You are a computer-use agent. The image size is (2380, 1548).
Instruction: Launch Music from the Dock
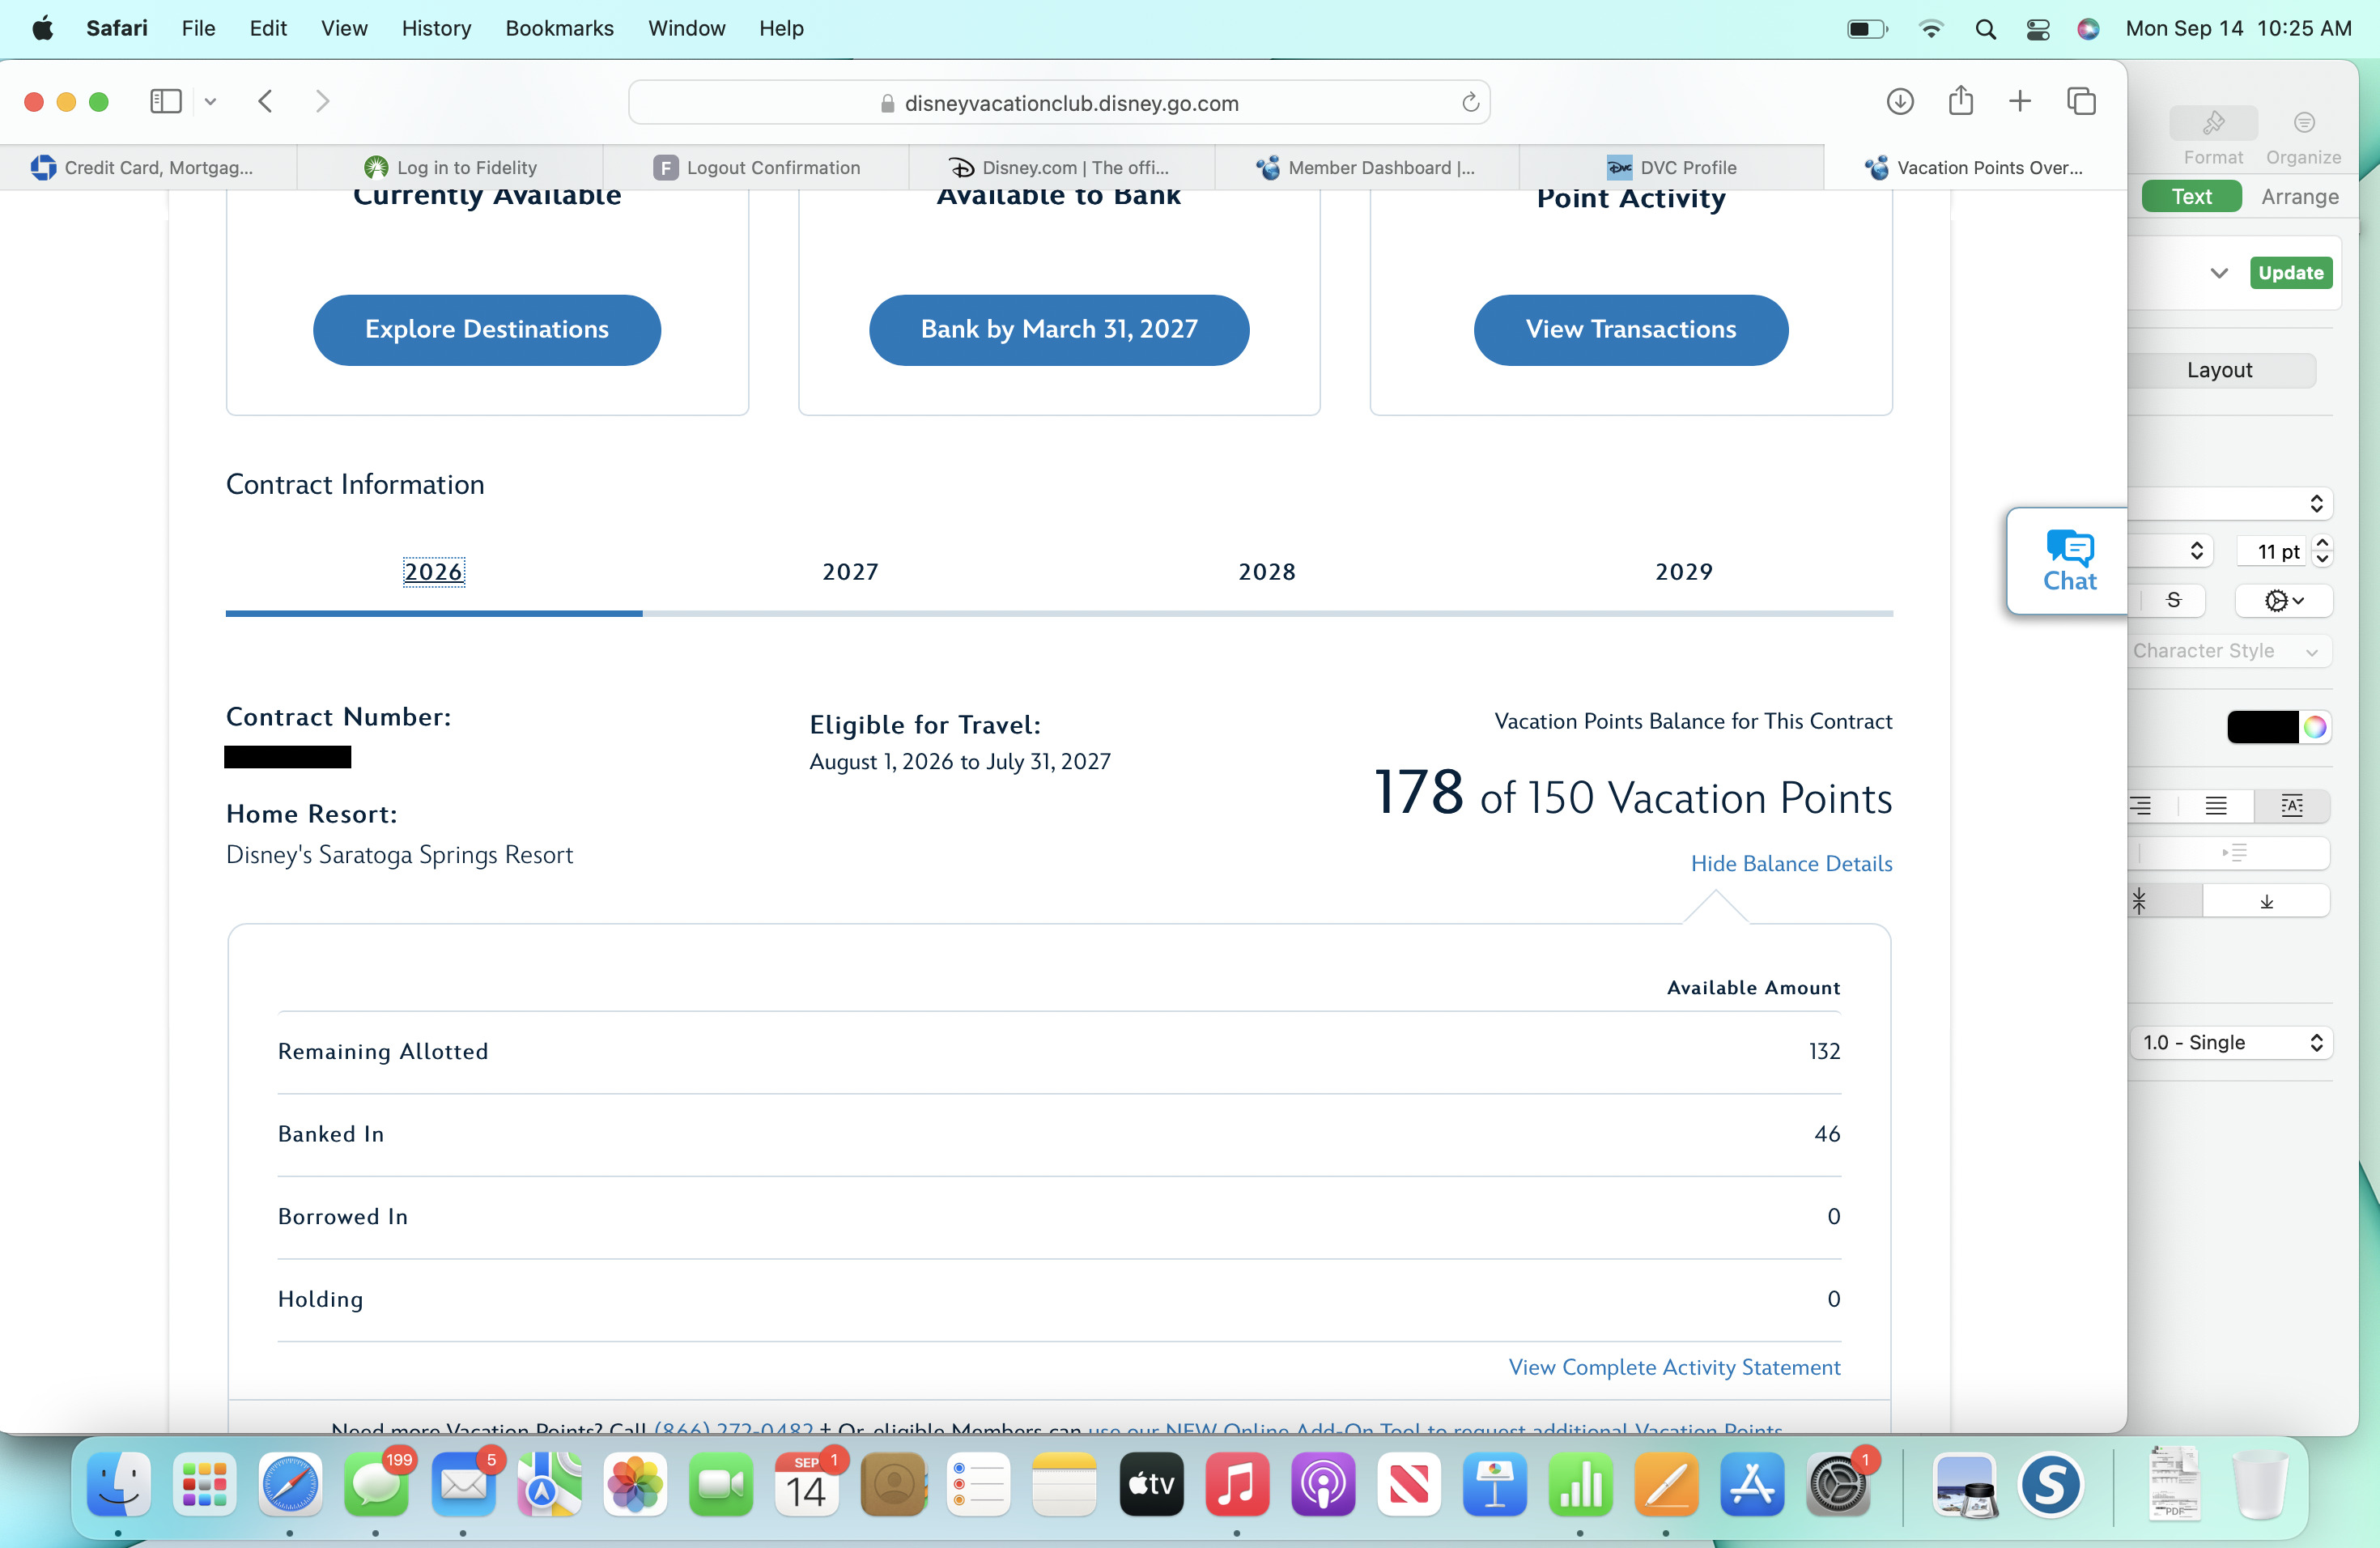1237,1484
